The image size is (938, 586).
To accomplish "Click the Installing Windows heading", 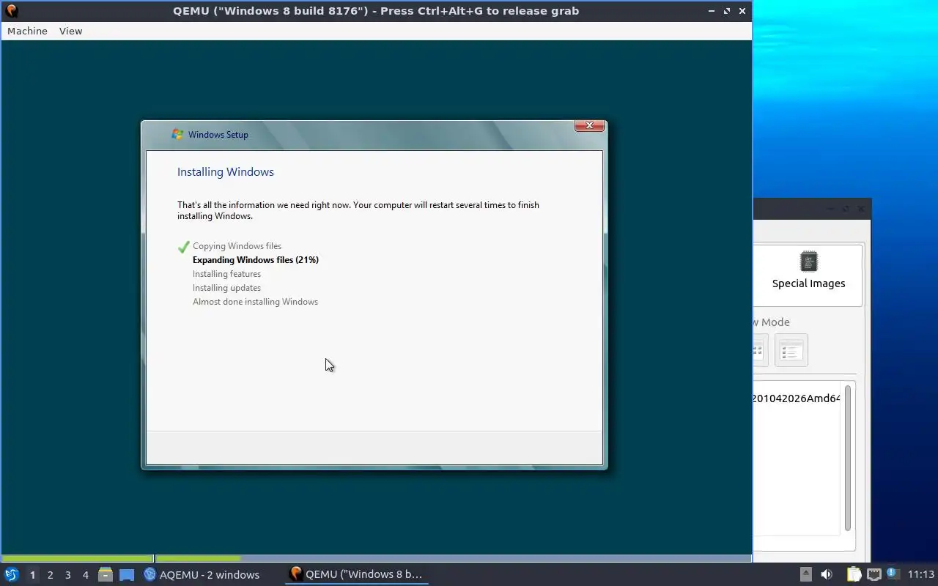I will 226,172.
